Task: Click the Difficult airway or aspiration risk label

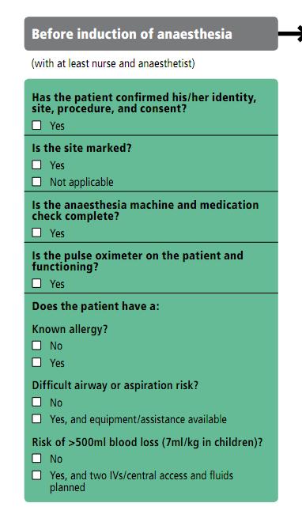Action: (x=115, y=385)
